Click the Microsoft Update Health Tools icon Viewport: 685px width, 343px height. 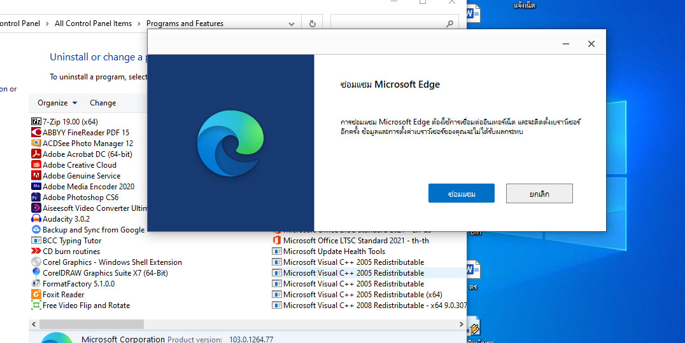[276, 251]
